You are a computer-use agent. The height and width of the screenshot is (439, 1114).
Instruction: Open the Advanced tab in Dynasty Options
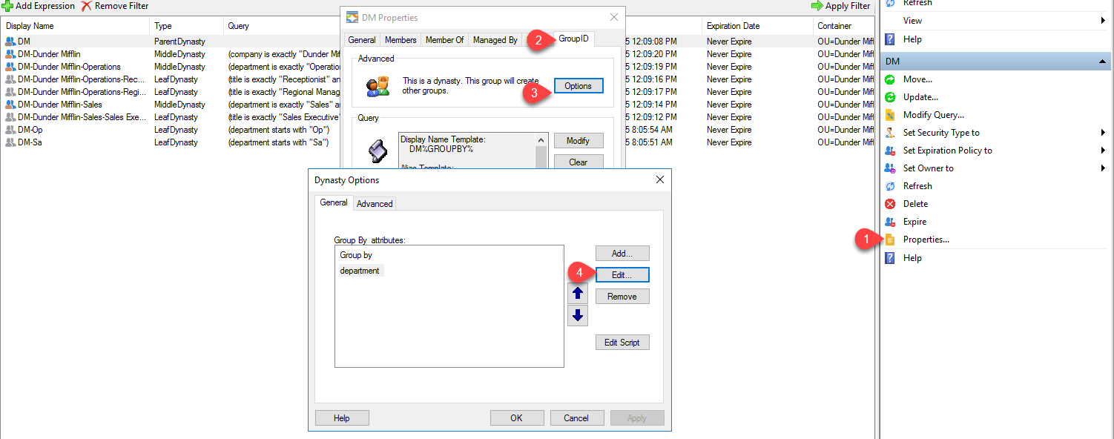click(x=375, y=202)
